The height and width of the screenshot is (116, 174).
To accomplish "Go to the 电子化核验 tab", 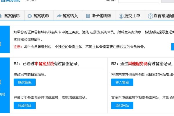I will pos(99,16).
